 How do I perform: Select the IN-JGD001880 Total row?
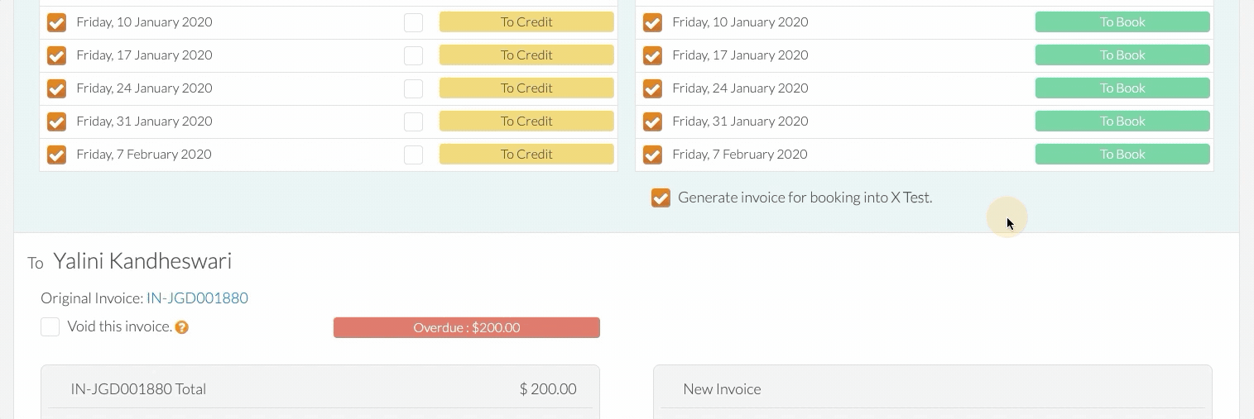pyautogui.click(x=320, y=388)
